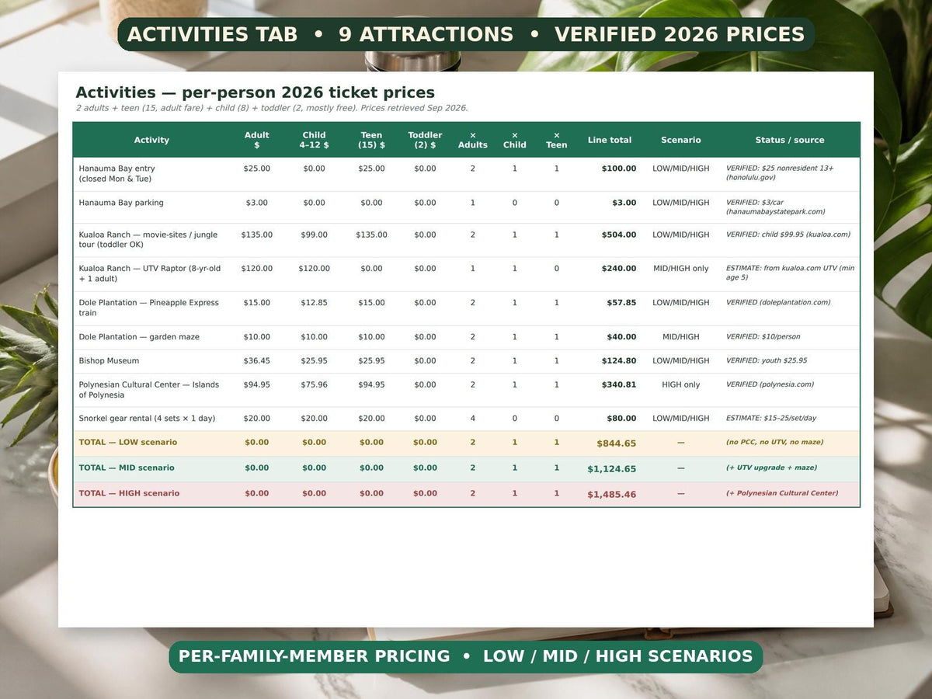Click the "Adult $" column header
The image size is (932, 699).
click(257, 140)
